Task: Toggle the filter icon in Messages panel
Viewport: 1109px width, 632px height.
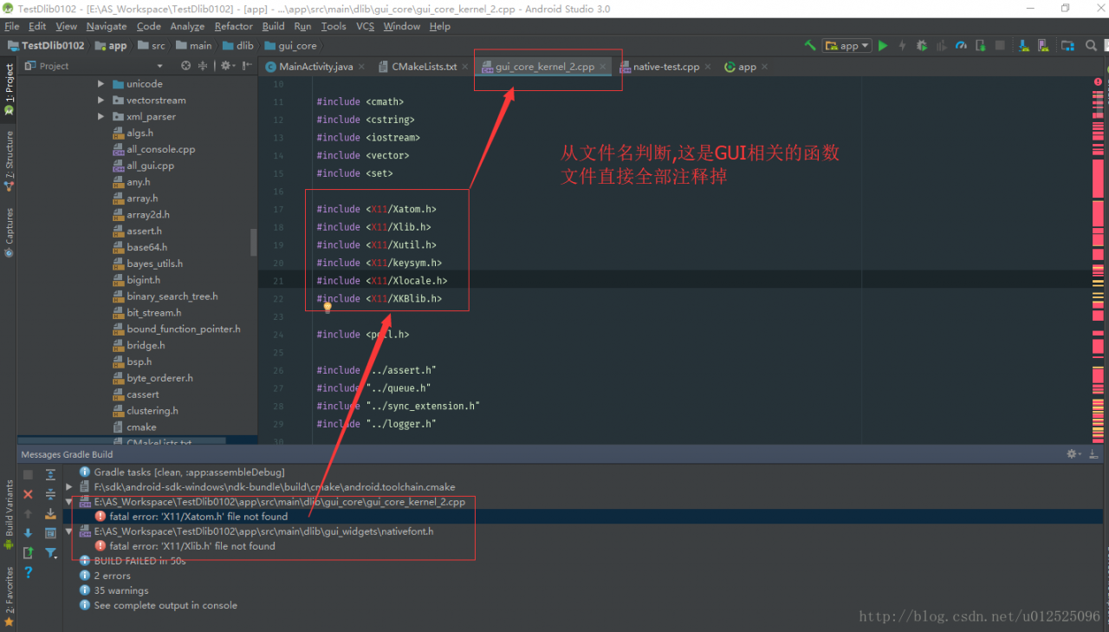Action: pos(50,553)
